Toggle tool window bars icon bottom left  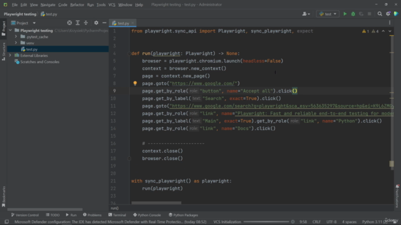6,222
